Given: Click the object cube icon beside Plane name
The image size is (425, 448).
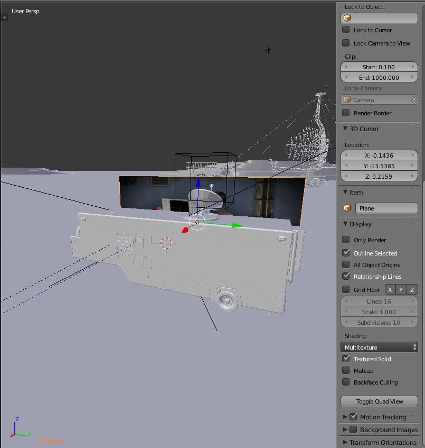Looking at the screenshot, I should click(347, 208).
